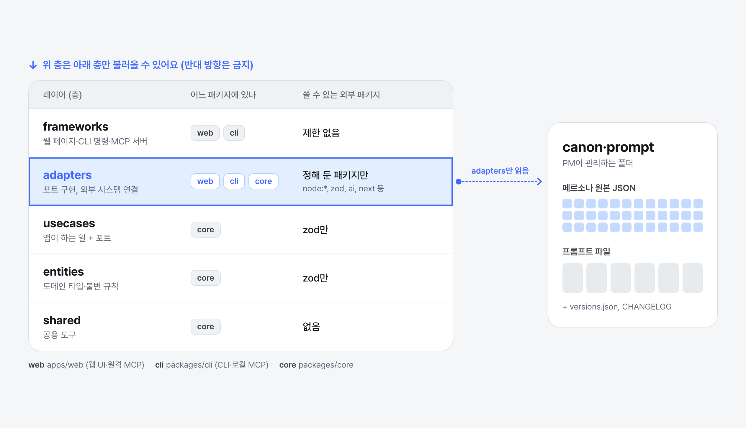Click the first gray prompt file tile
This screenshot has width=746, height=428.
click(x=572, y=278)
